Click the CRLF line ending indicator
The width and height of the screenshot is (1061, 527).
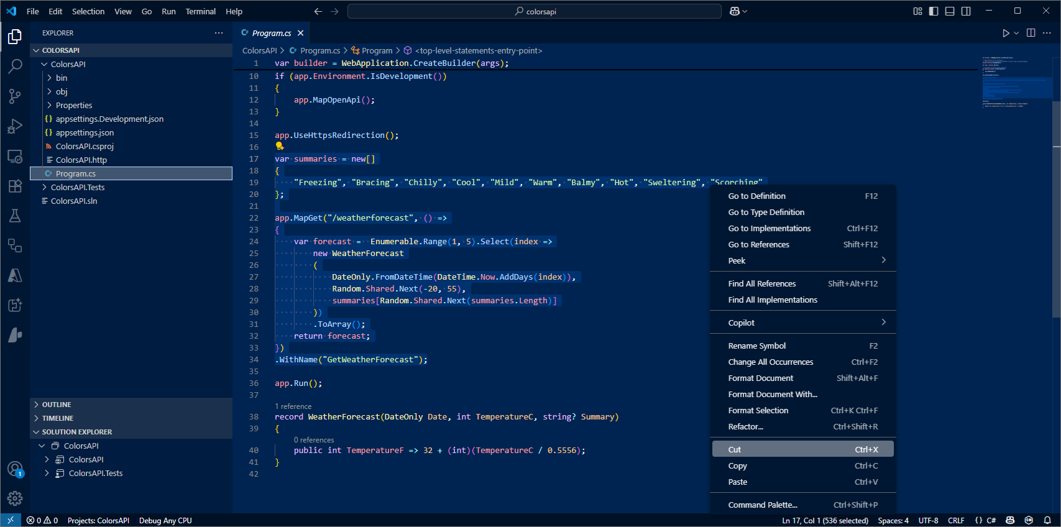coord(955,521)
